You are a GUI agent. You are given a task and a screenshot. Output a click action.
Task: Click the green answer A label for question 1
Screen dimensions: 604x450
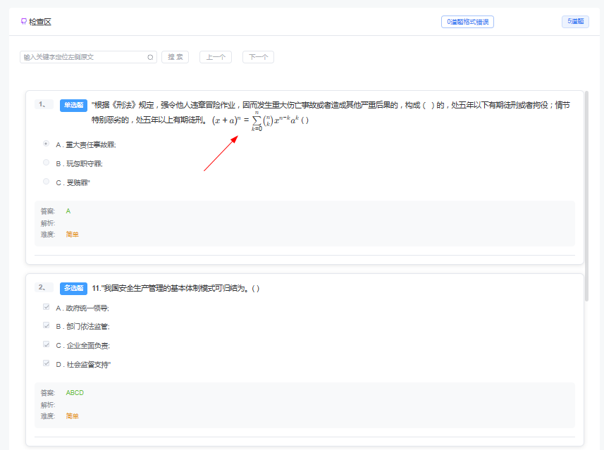(x=68, y=211)
